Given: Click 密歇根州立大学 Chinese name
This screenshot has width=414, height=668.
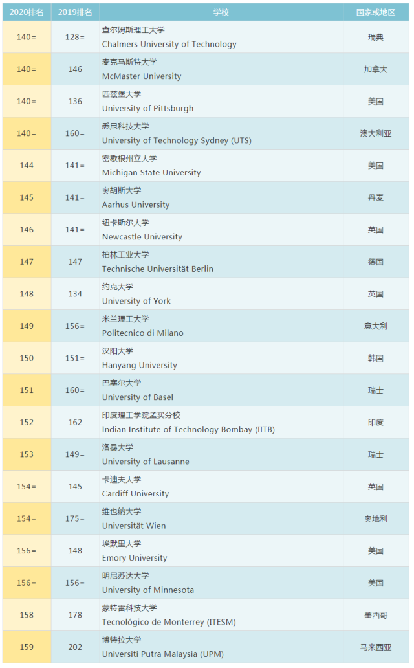Looking at the screenshot, I should (129, 159).
